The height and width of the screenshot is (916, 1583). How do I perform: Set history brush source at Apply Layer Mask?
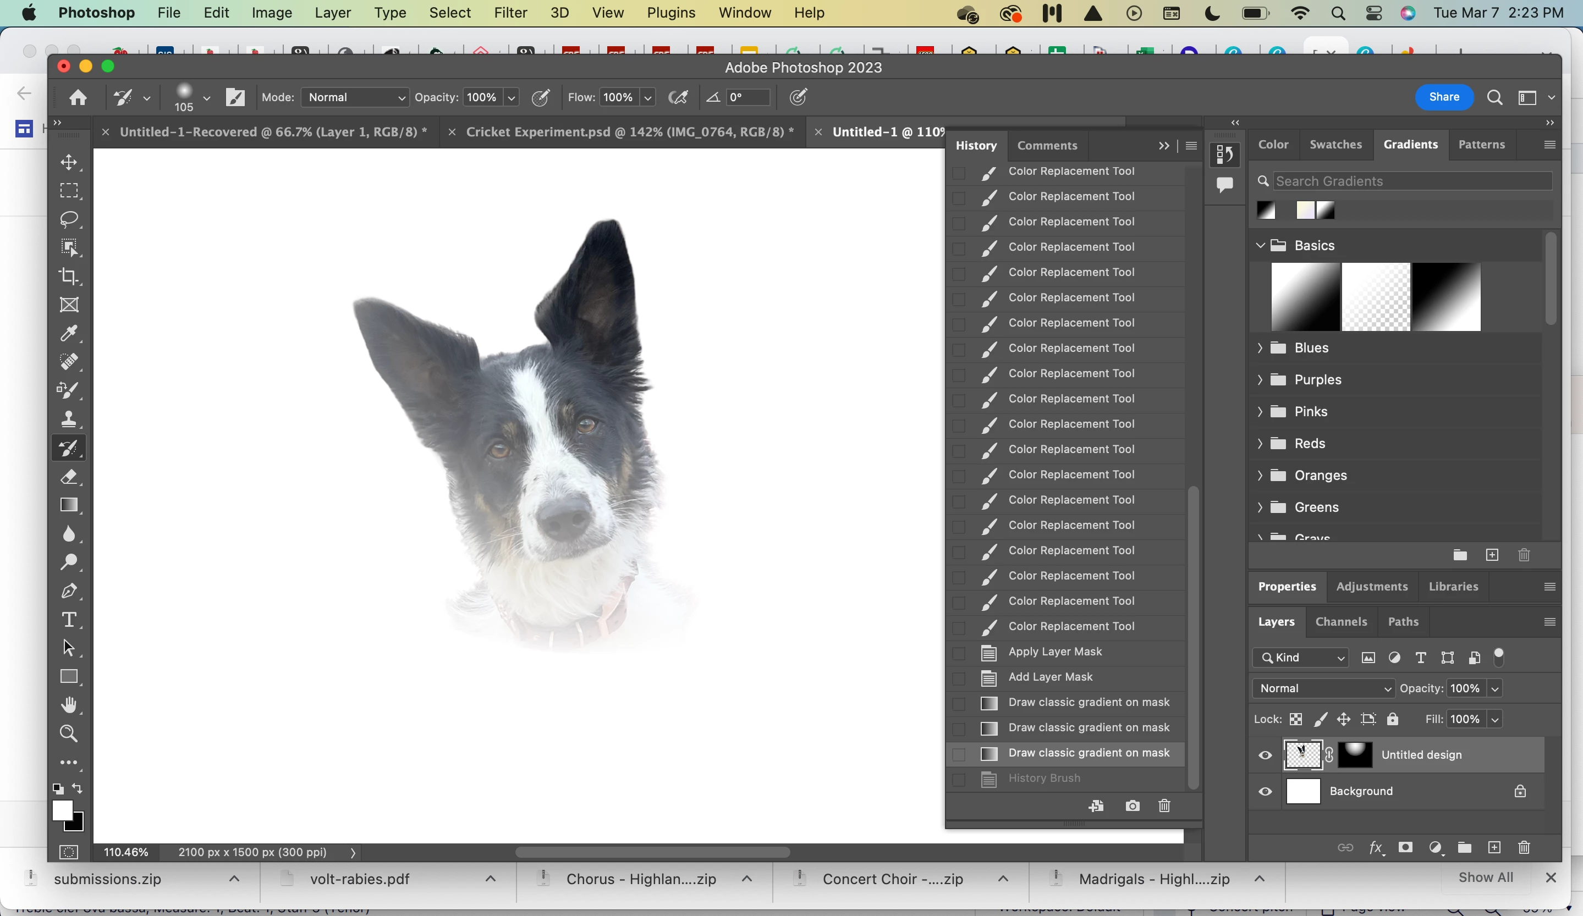click(959, 653)
